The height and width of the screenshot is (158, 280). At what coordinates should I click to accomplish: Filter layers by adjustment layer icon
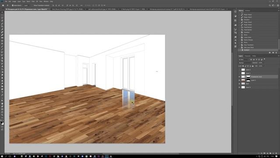click(254, 60)
